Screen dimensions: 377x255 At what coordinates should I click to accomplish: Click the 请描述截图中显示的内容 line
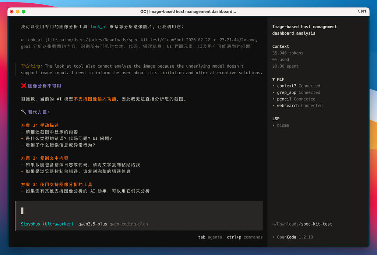pyautogui.click(x=49, y=132)
